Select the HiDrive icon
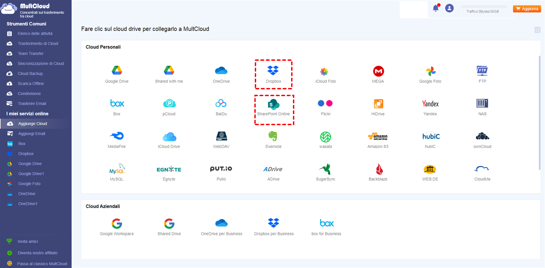 pos(378,103)
